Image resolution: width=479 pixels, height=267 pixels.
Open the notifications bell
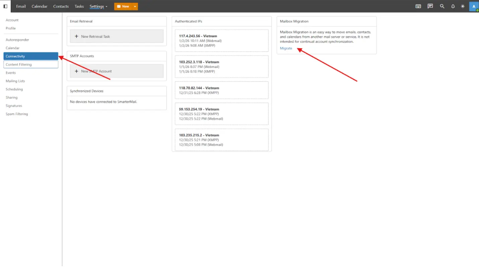point(453,6)
